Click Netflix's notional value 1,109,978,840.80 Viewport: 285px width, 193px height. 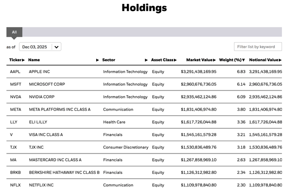click(x=265, y=185)
